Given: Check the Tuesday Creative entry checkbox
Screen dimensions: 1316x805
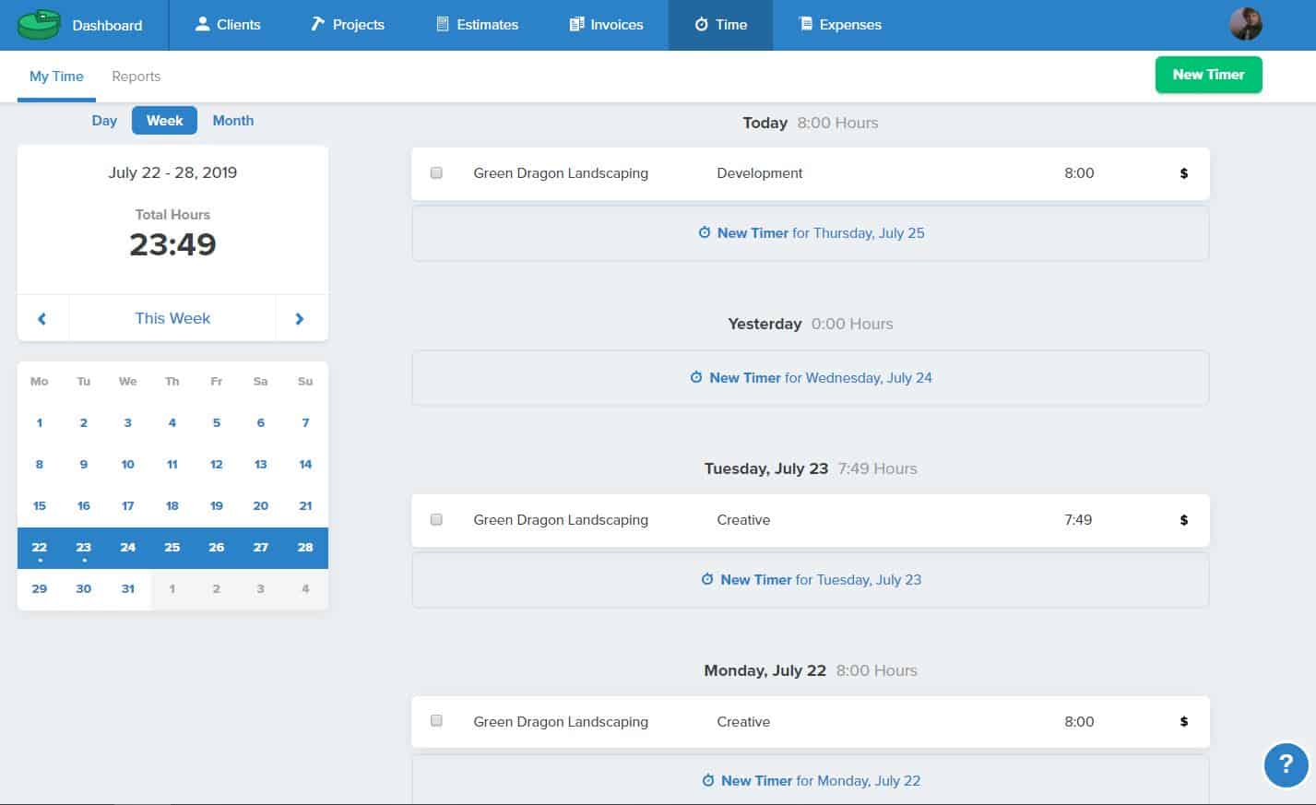Looking at the screenshot, I should (x=436, y=519).
